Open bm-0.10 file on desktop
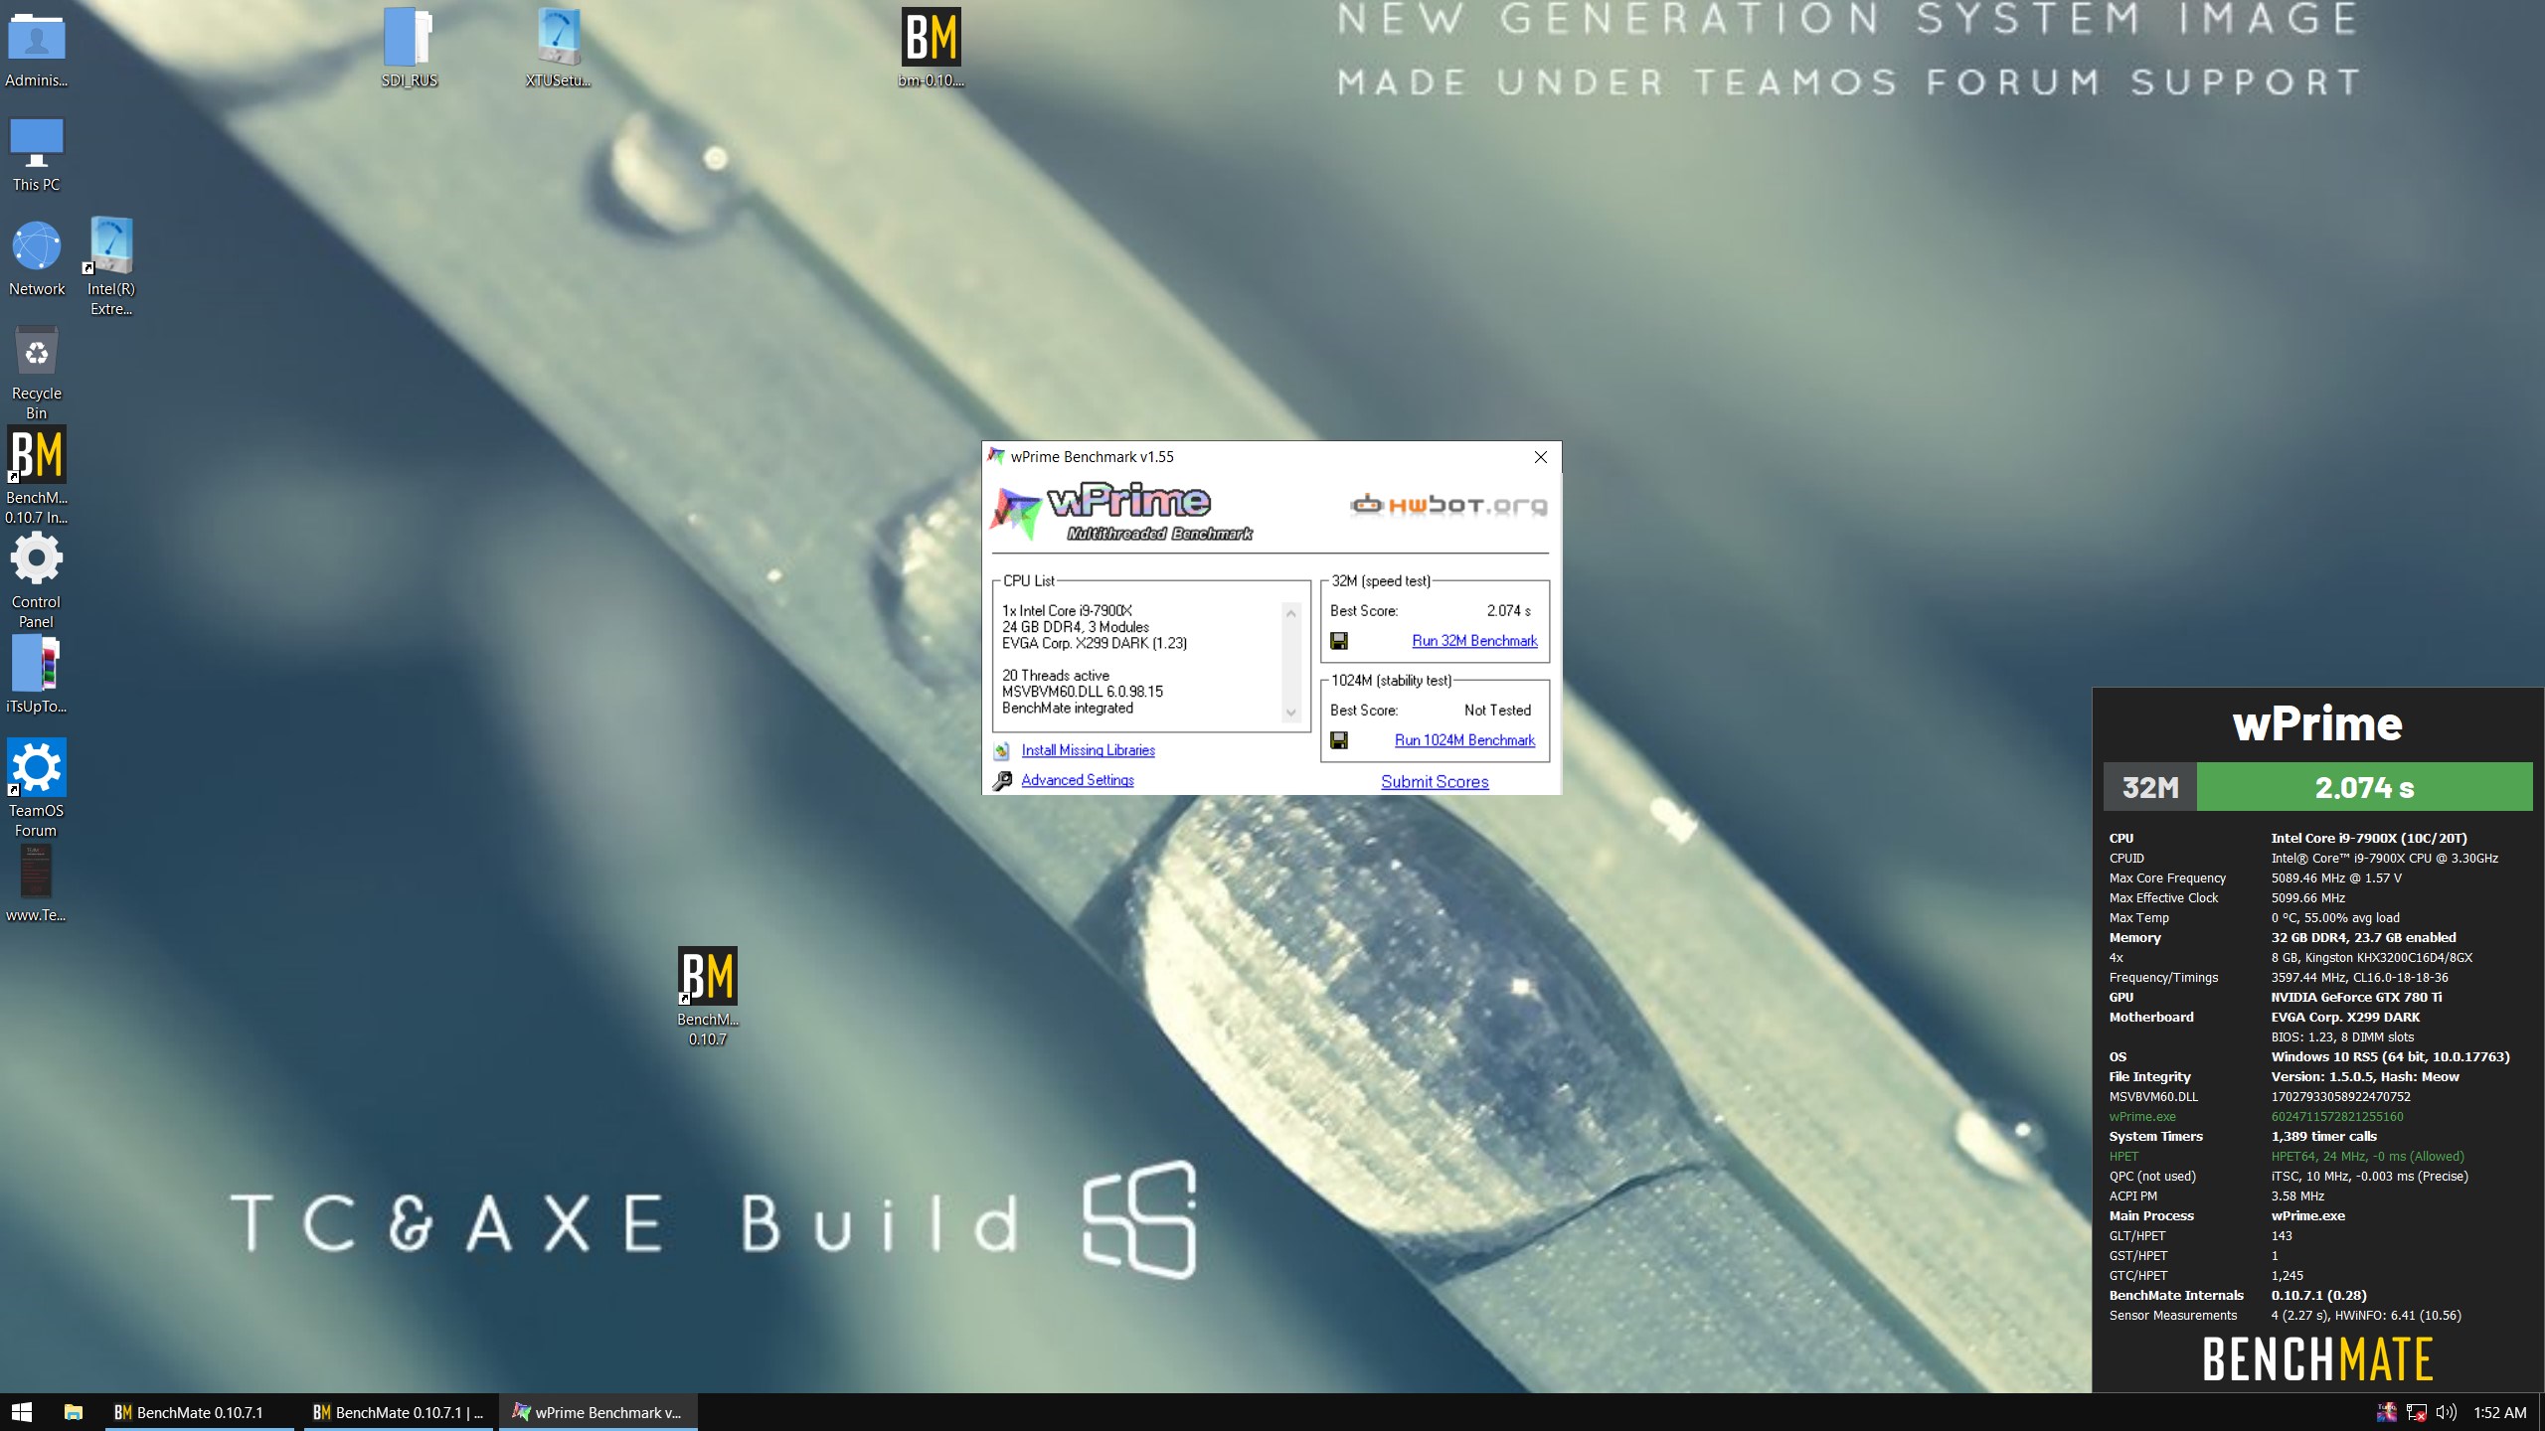 point(932,49)
